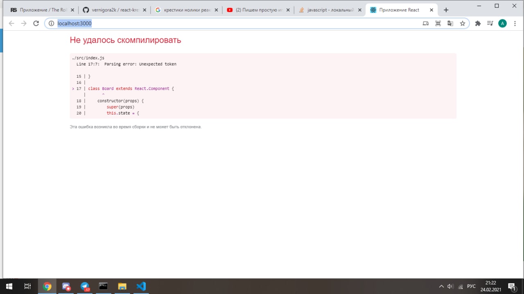Switch to javascript - локальный tab
The height and width of the screenshot is (294, 524).
(x=330, y=10)
